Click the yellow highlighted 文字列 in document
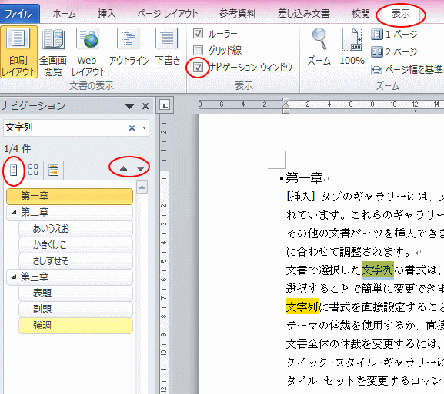Viewport: 444px width, 394px height. tap(302, 307)
